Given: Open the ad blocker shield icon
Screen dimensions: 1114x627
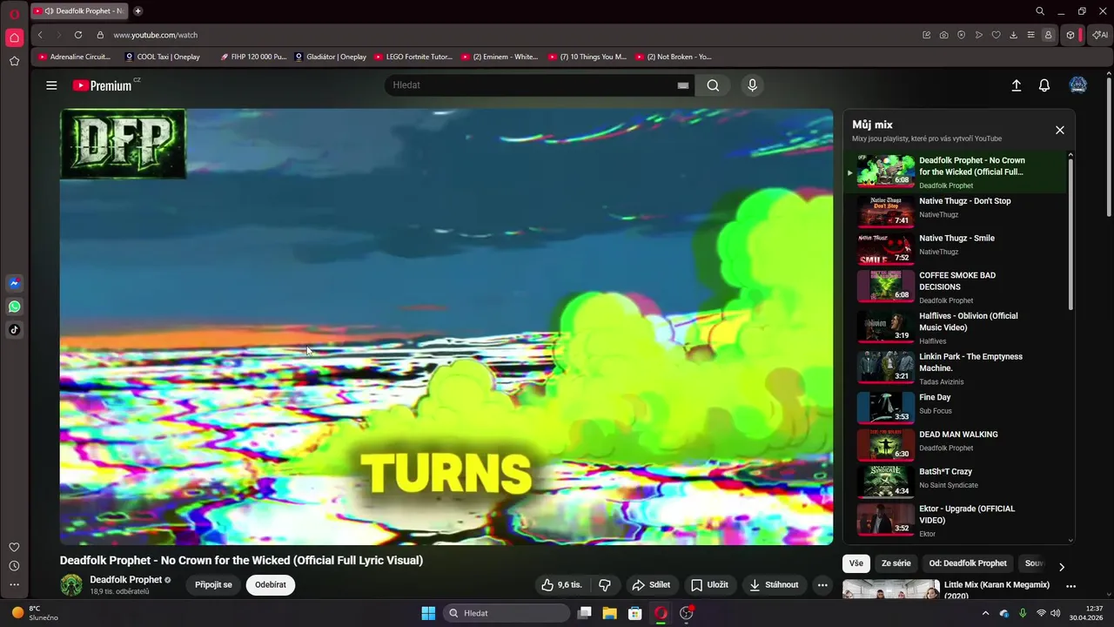Looking at the screenshot, I should [x=962, y=35].
